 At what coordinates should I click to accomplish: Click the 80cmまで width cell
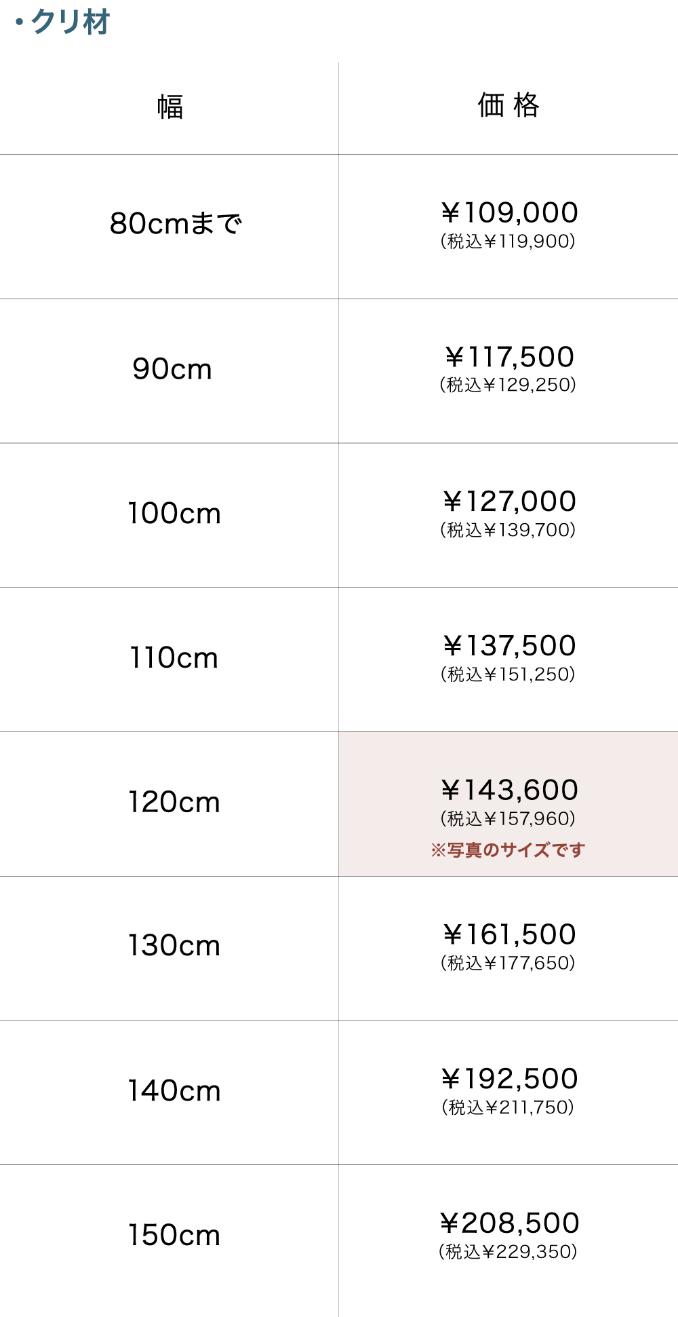tap(176, 223)
